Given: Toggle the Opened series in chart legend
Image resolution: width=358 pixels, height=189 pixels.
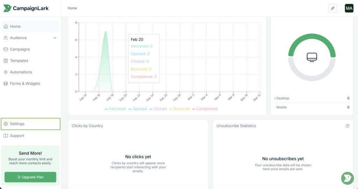Looking at the screenshot, I should [x=137, y=109].
